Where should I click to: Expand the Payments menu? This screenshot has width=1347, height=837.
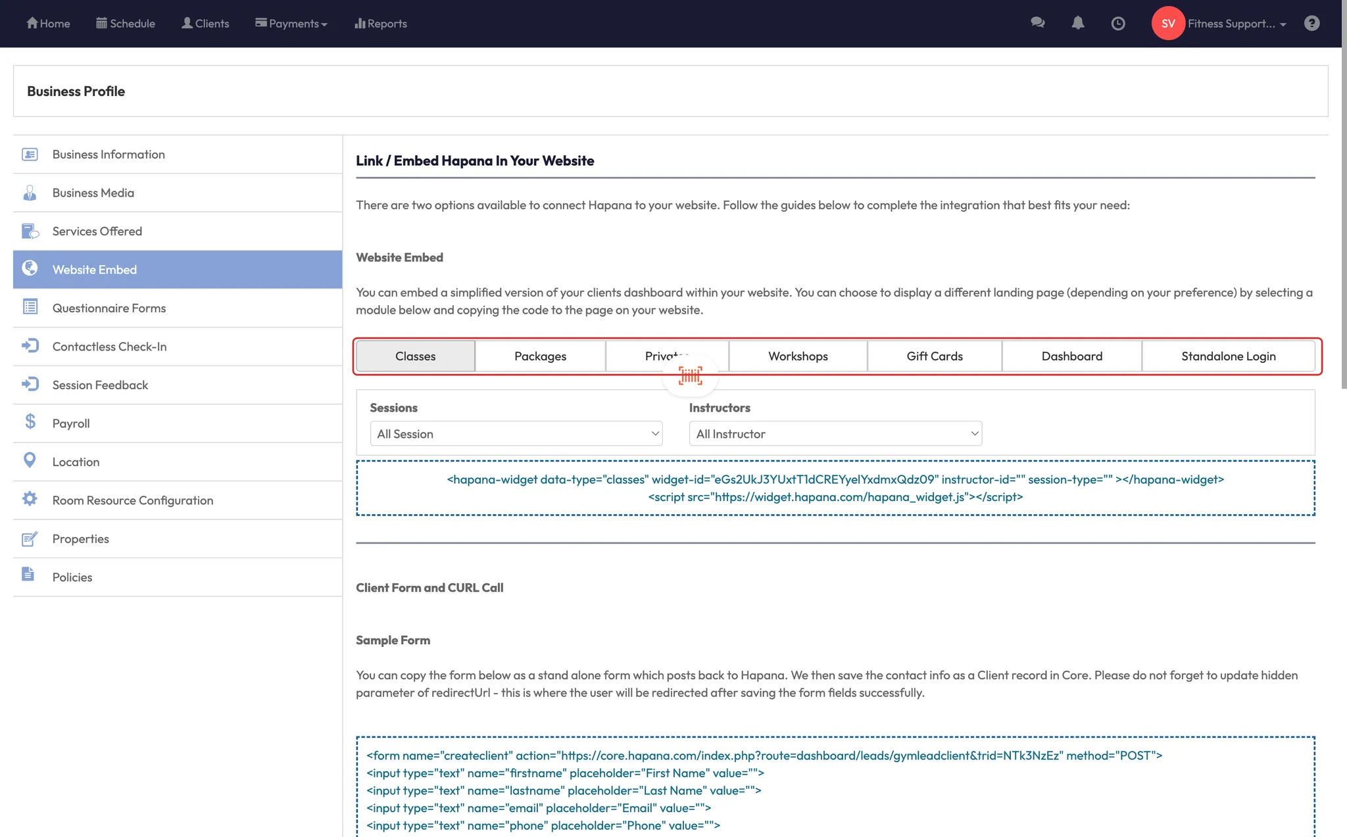291,23
